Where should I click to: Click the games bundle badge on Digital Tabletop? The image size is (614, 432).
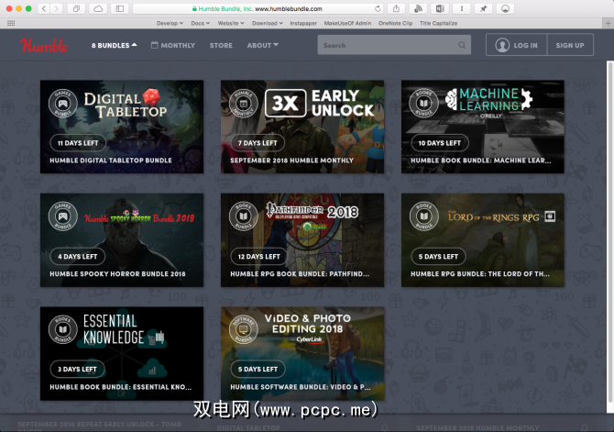[62, 104]
